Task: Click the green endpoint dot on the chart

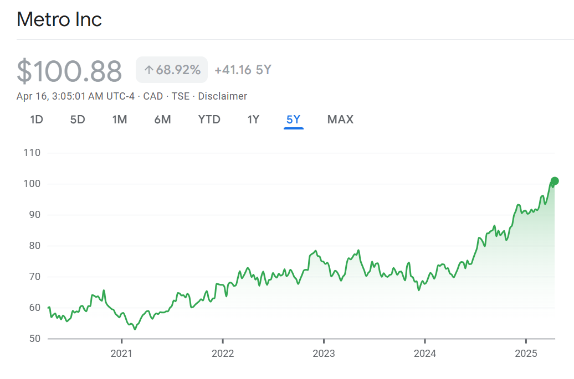Action: tap(555, 181)
